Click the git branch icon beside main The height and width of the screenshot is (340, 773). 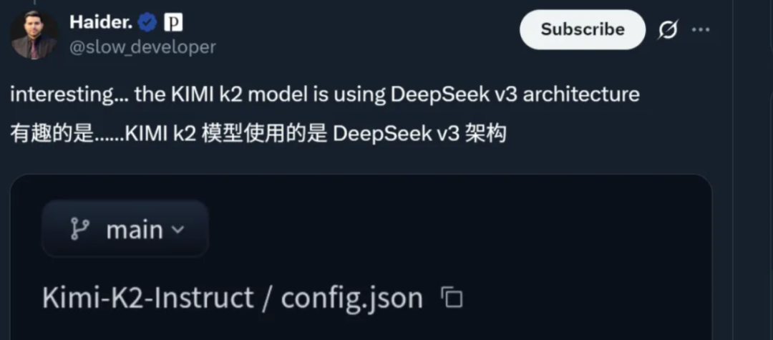click(79, 229)
